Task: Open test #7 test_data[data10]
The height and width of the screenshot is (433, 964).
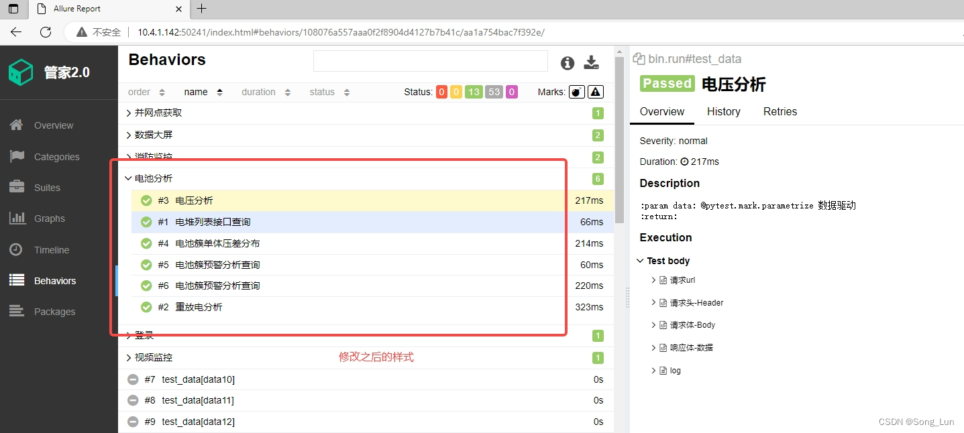Action: click(366, 379)
